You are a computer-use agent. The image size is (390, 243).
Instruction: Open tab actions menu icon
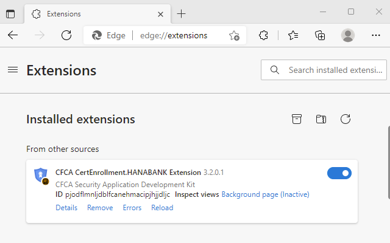pyautogui.click(x=10, y=13)
